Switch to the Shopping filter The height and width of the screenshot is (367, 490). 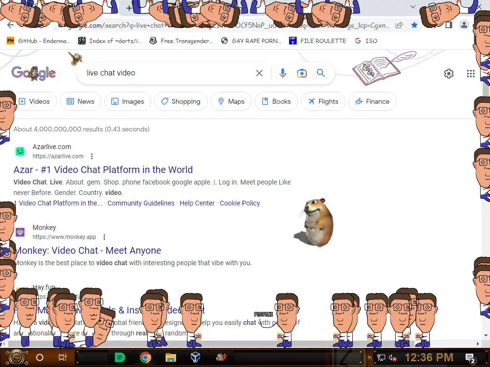tap(180, 101)
